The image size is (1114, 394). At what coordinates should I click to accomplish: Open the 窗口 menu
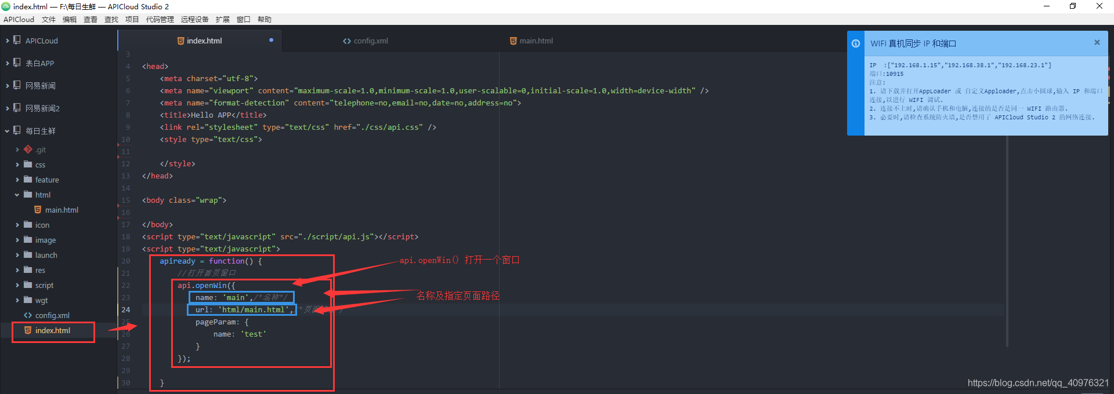point(244,19)
